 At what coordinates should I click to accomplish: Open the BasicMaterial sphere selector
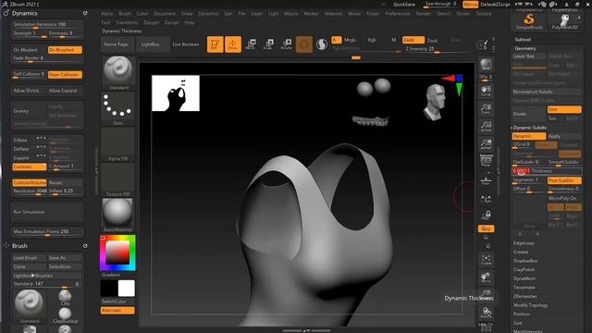pyautogui.click(x=117, y=216)
